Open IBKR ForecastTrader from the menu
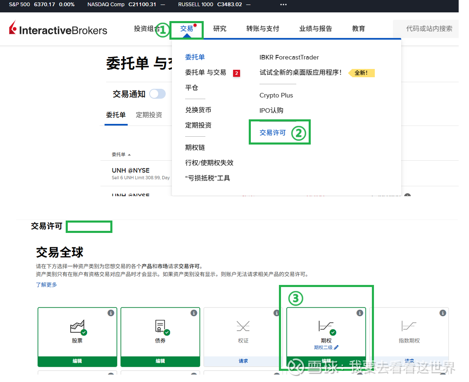 tap(289, 57)
